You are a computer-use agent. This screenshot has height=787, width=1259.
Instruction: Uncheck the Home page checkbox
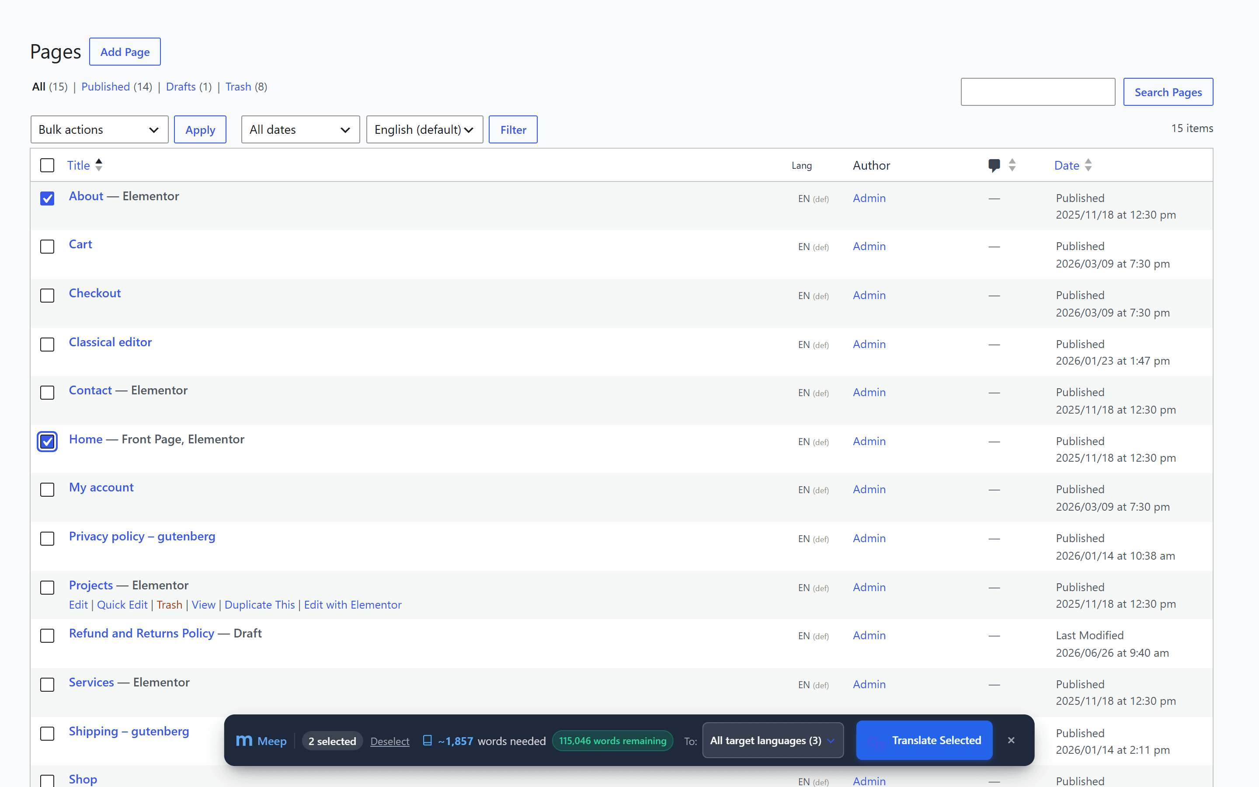click(x=47, y=442)
